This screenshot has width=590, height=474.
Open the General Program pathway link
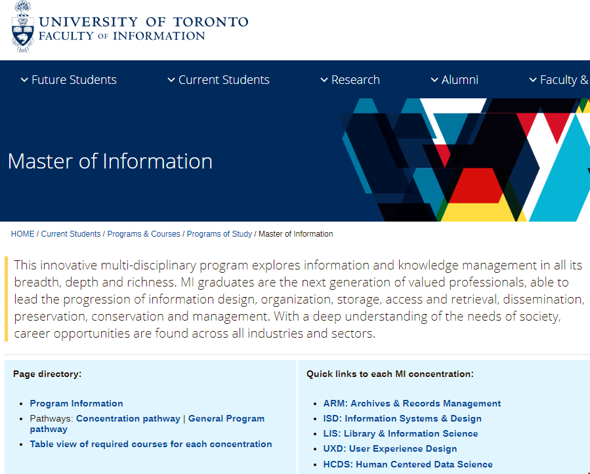(x=226, y=419)
